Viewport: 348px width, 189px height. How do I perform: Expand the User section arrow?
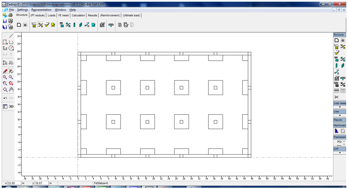[x=340, y=116]
